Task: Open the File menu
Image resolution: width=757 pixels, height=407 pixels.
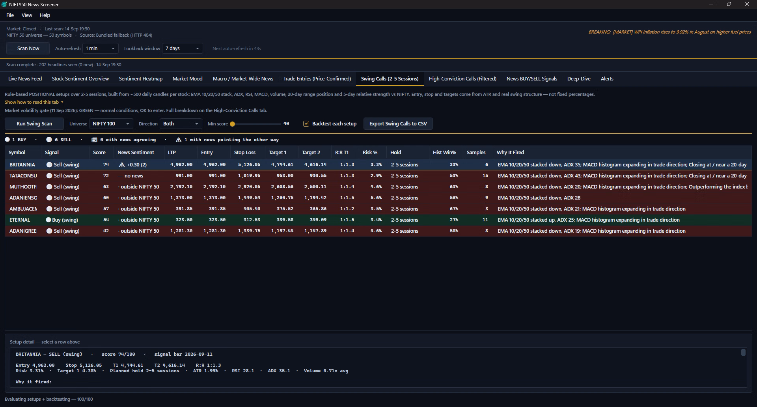Action: click(x=10, y=15)
